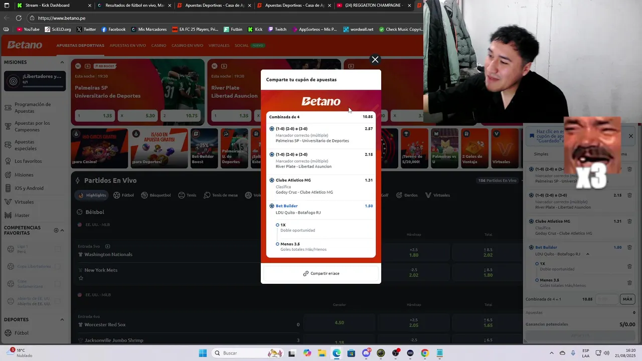Select Palmeiras match draw odds 5.30
Image resolution: width=642 pixels, height=361 pixels.
coord(137,116)
